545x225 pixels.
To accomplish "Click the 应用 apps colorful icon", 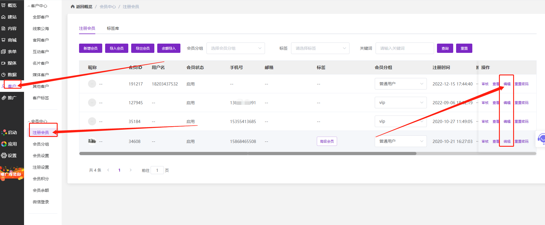I will click(4, 144).
